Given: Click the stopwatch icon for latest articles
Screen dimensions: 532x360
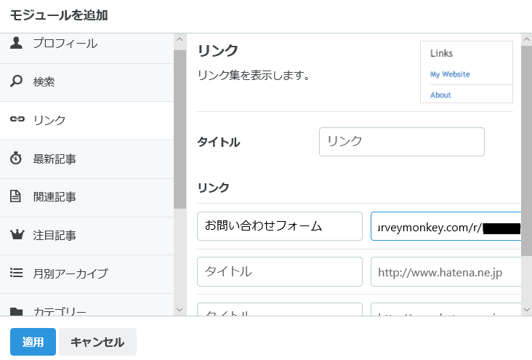Looking at the screenshot, I should (16, 159).
